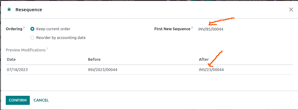Screen dimensions: 298x110
Task: Click the After column header
Action: coord(204,59)
